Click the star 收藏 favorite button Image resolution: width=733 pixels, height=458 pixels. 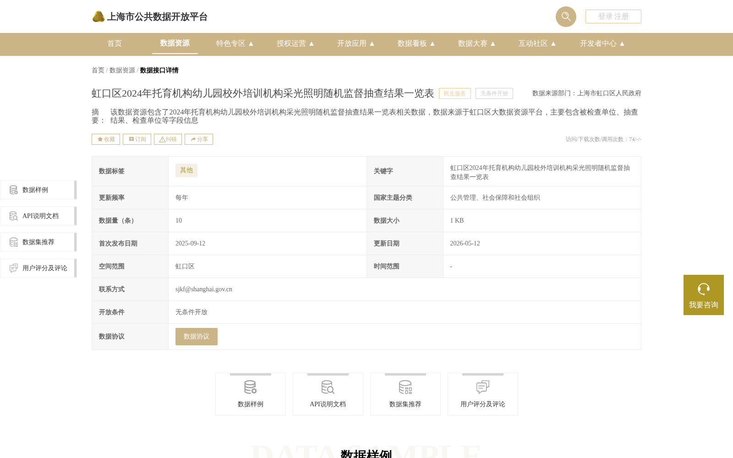click(x=106, y=139)
